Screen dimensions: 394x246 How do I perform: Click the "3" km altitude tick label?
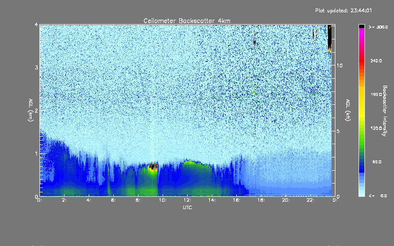(x=36, y=67)
